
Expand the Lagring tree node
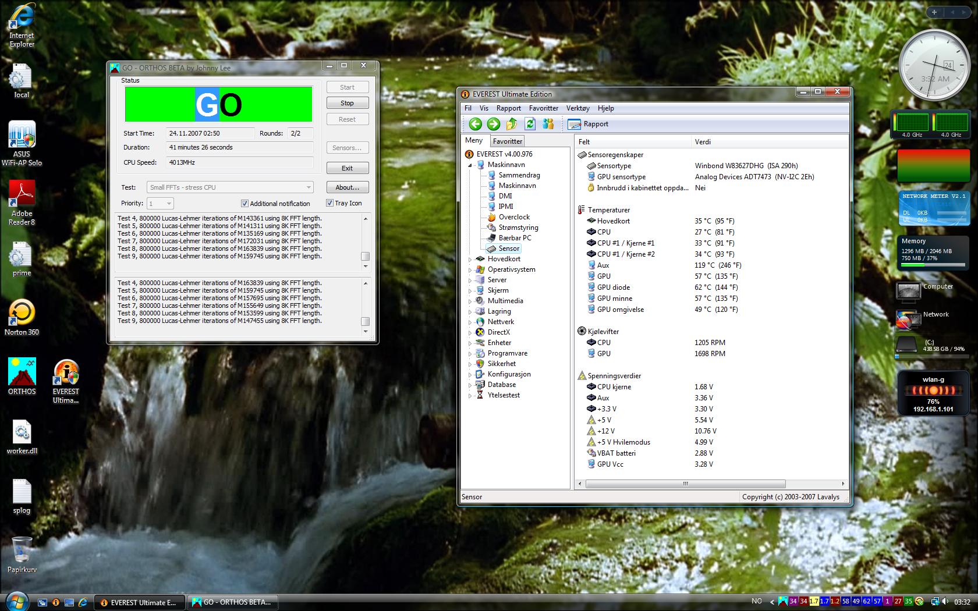click(470, 312)
